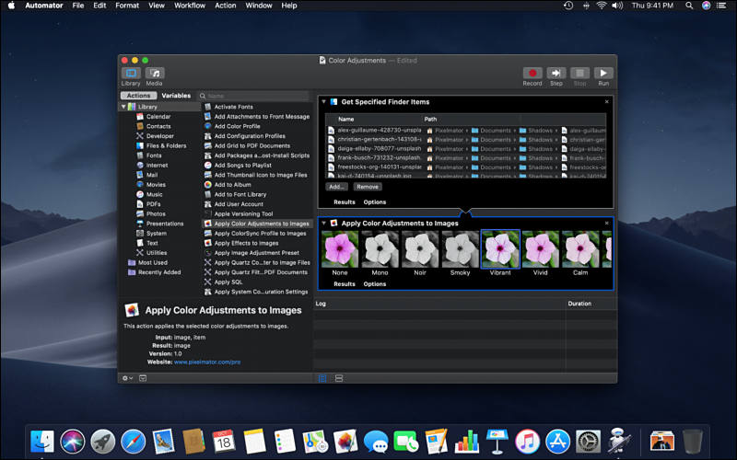Open Safari from the Dock
The height and width of the screenshot is (460, 737).
coord(133,442)
